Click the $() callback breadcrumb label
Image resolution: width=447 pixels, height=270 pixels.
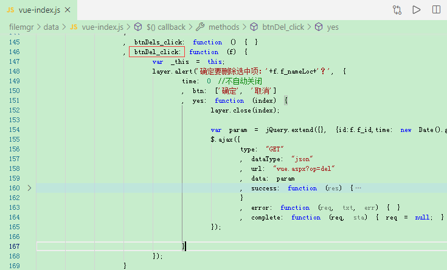click(166, 27)
